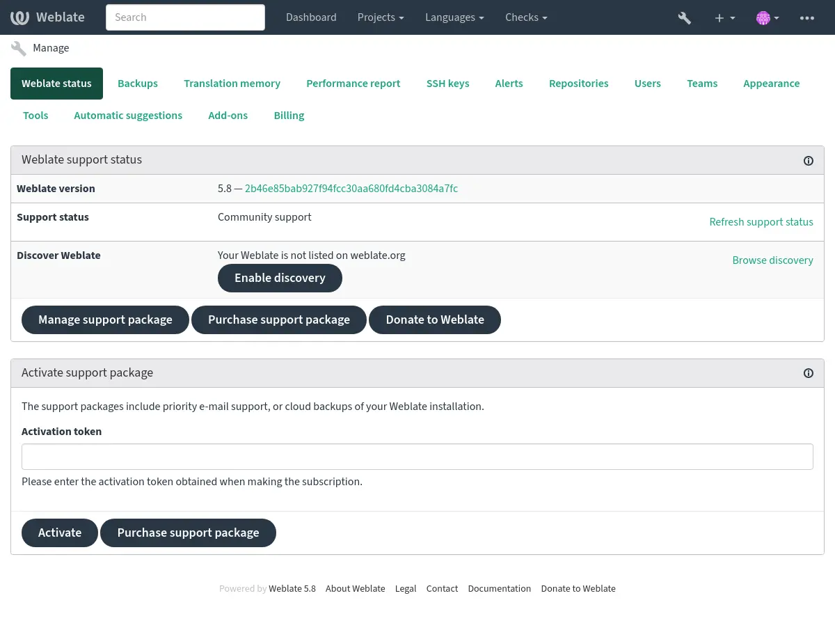This screenshot has height=630, width=835.
Task: Open the three-dots more menu
Action: (807, 17)
